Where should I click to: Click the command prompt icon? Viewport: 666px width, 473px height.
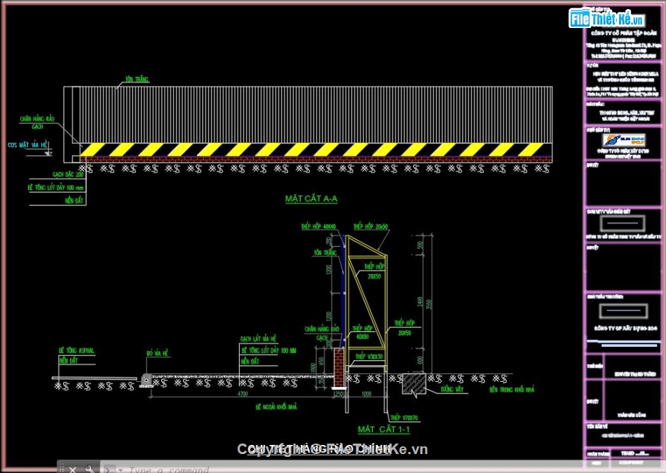pyautogui.click(x=109, y=469)
